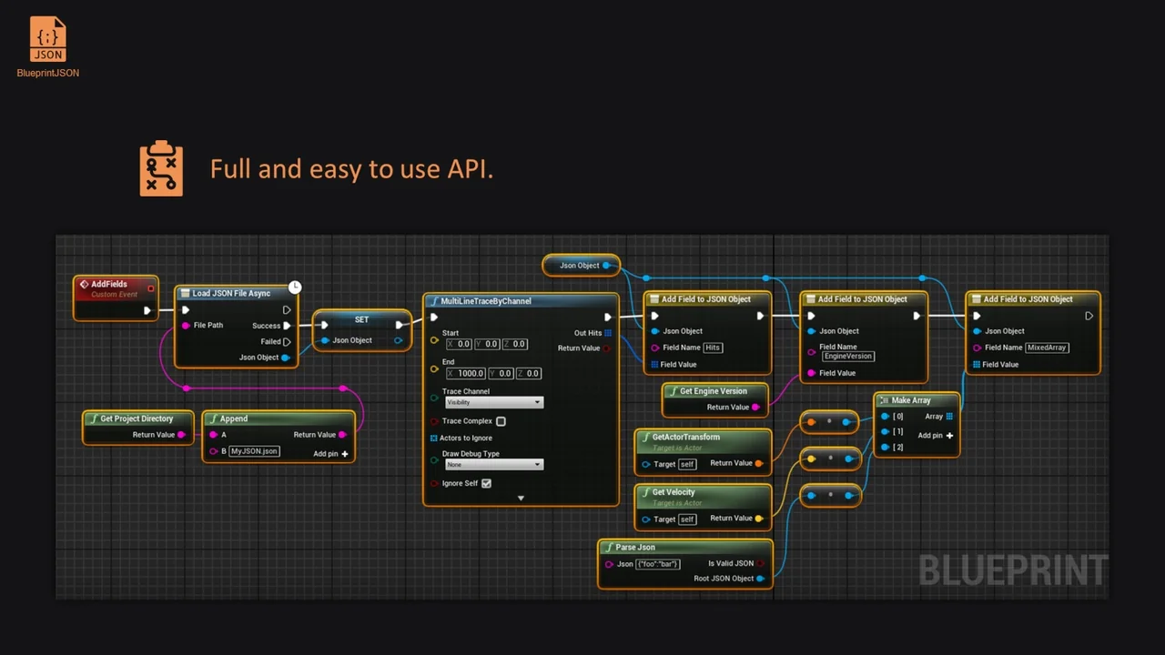Click the BlueprintJSON logo icon

click(47, 38)
